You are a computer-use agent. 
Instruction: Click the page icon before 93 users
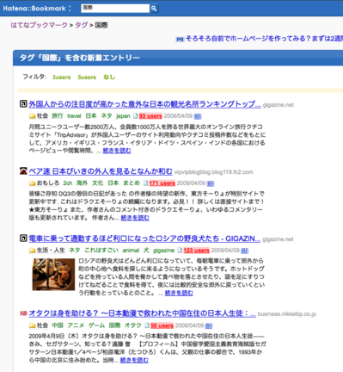(136, 116)
